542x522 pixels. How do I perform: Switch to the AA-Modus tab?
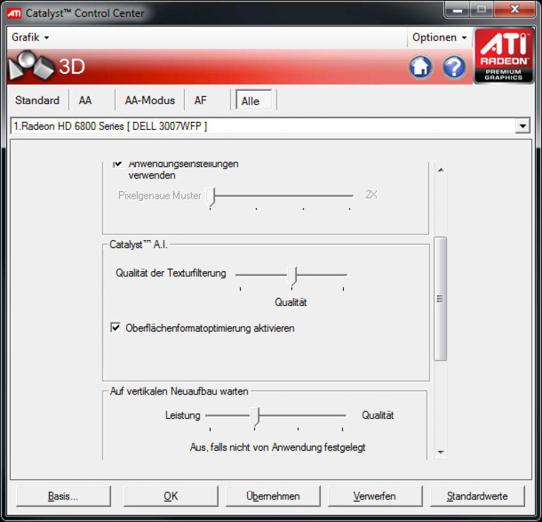150,100
